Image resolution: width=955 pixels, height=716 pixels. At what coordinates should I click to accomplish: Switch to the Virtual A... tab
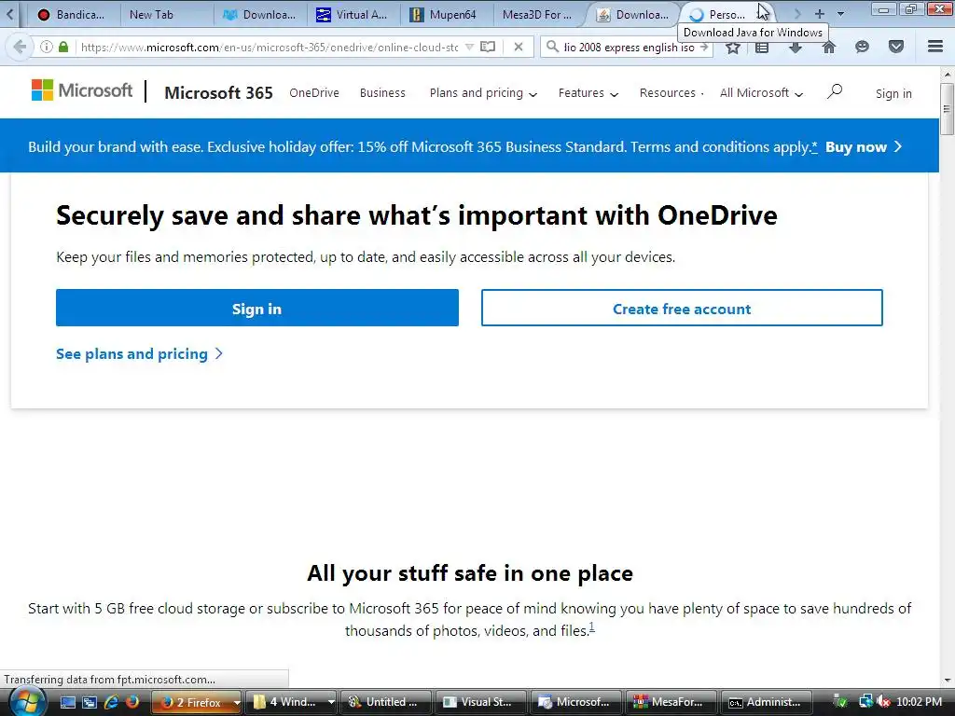pos(352,14)
